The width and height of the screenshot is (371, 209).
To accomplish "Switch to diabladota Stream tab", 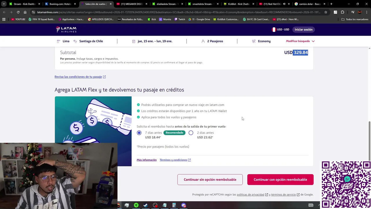I will [168, 4].
